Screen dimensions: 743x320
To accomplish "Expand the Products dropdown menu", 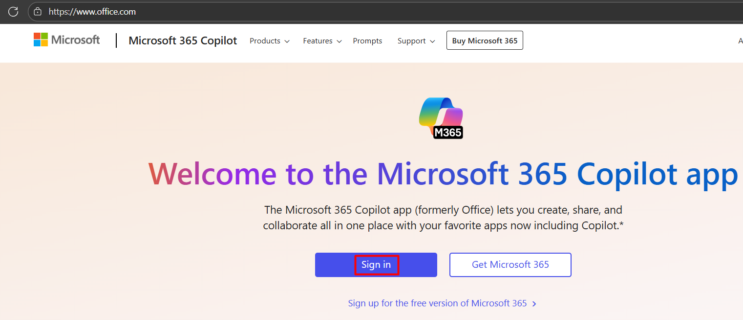I will [269, 41].
